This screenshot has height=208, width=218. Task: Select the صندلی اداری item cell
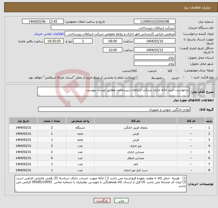(136, 152)
